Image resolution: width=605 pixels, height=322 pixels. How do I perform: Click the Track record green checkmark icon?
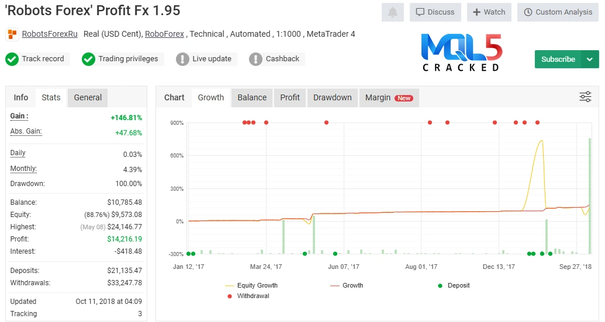coord(12,59)
